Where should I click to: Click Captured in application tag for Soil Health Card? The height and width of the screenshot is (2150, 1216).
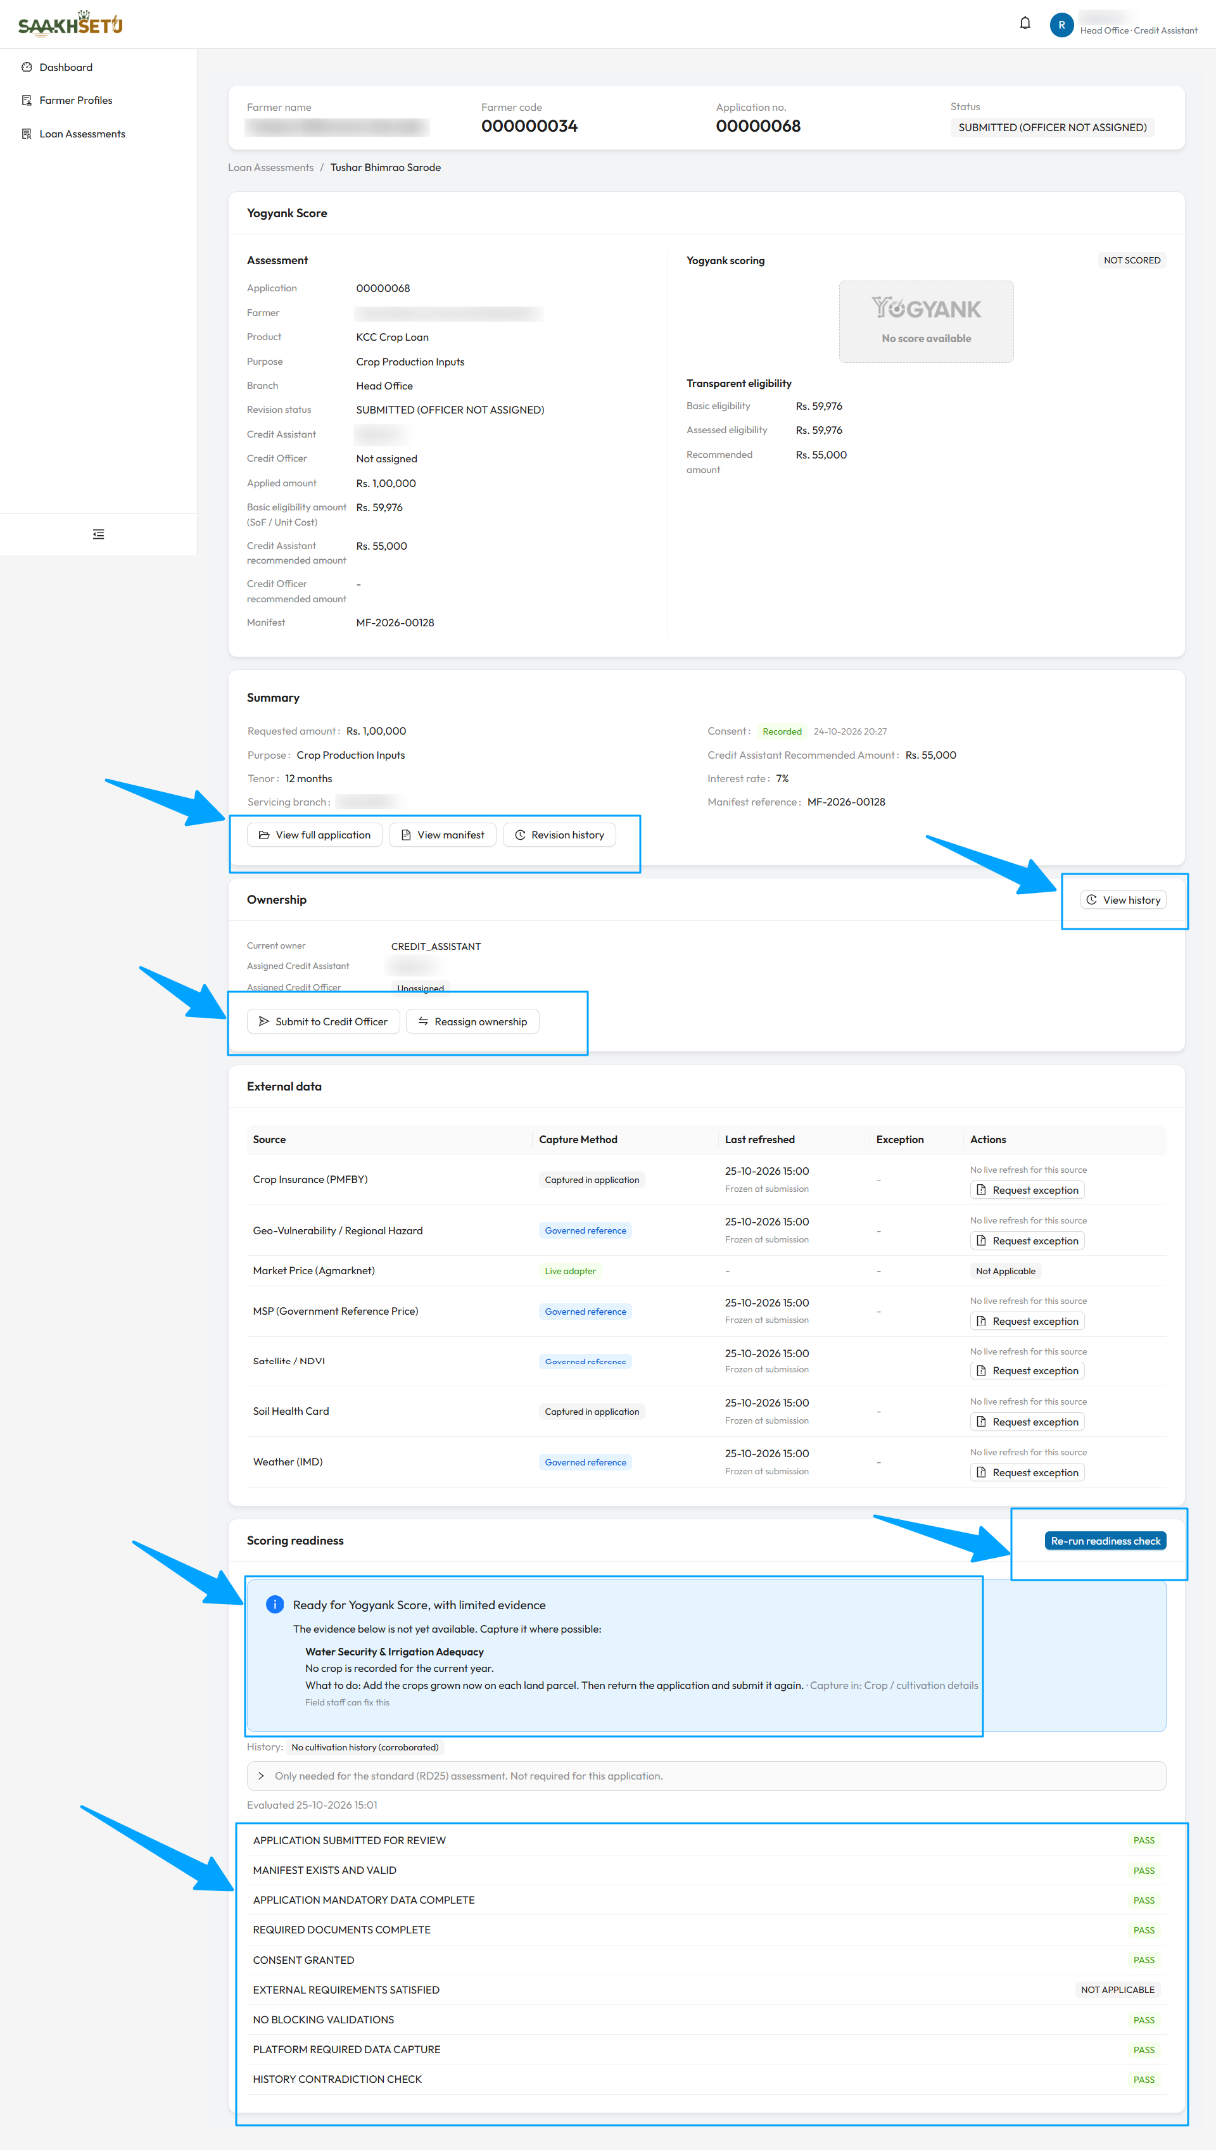[592, 1412]
